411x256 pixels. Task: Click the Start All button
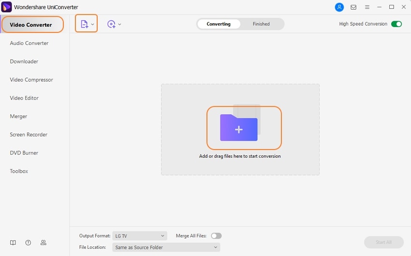coord(384,242)
